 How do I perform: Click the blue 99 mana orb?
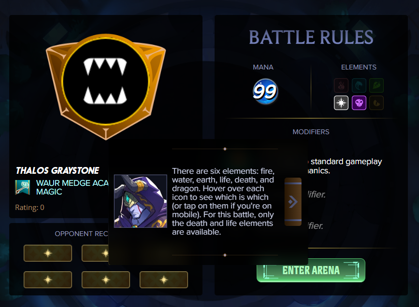(x=265, y=92)
